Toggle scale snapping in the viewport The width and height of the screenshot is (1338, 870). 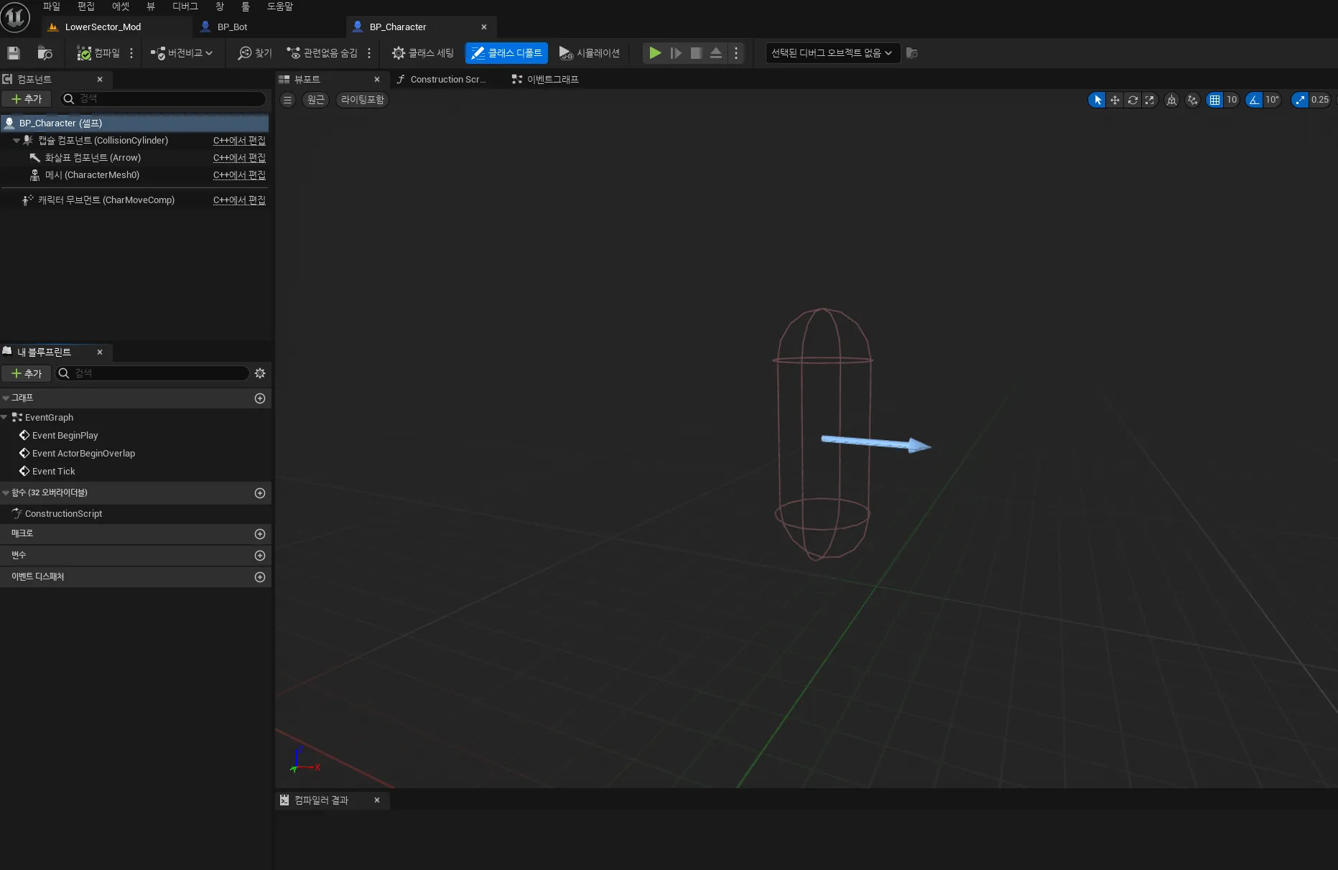pyautogui.click(x=1300, y=100)
